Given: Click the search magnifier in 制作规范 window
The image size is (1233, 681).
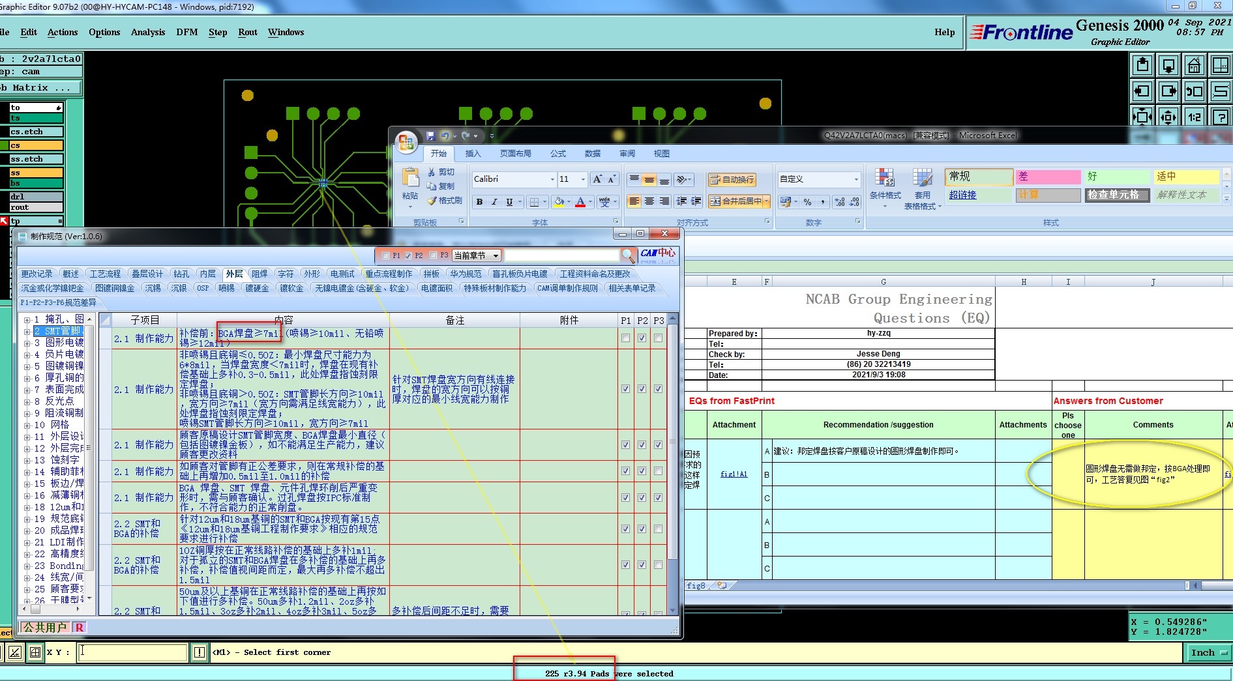Looking at the screenshot, I should point(628,255).
